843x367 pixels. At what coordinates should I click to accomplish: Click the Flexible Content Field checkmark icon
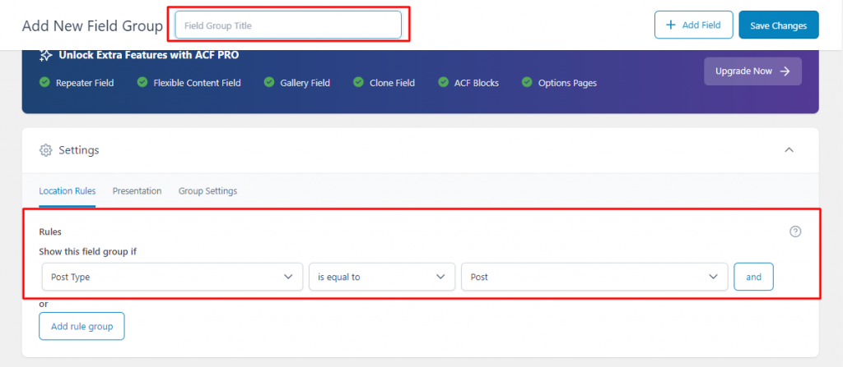click(x=142, y=83)
